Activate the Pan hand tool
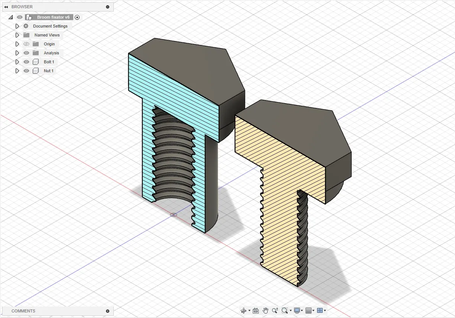455x318 pixels. coord(265,311)
